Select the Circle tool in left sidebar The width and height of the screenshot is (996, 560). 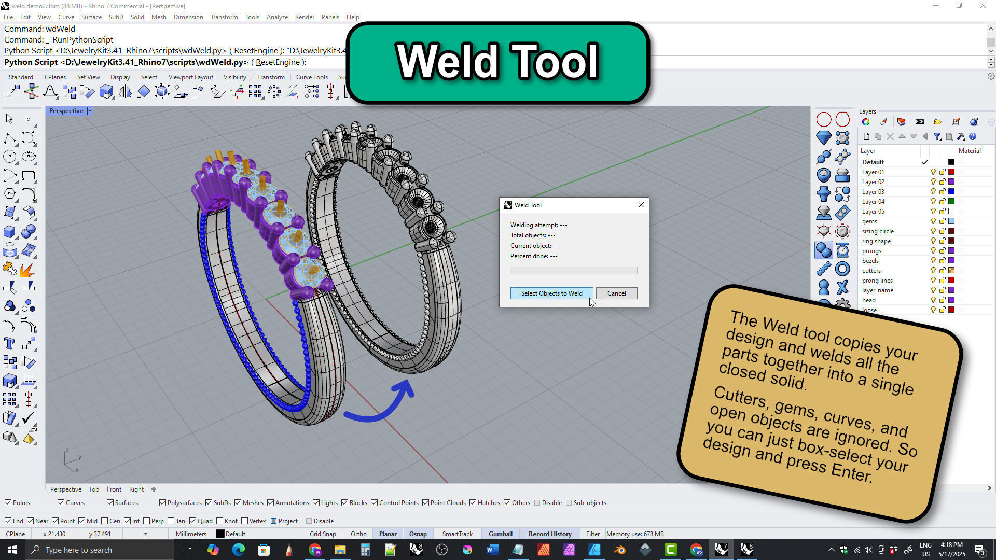pos(9,157)
